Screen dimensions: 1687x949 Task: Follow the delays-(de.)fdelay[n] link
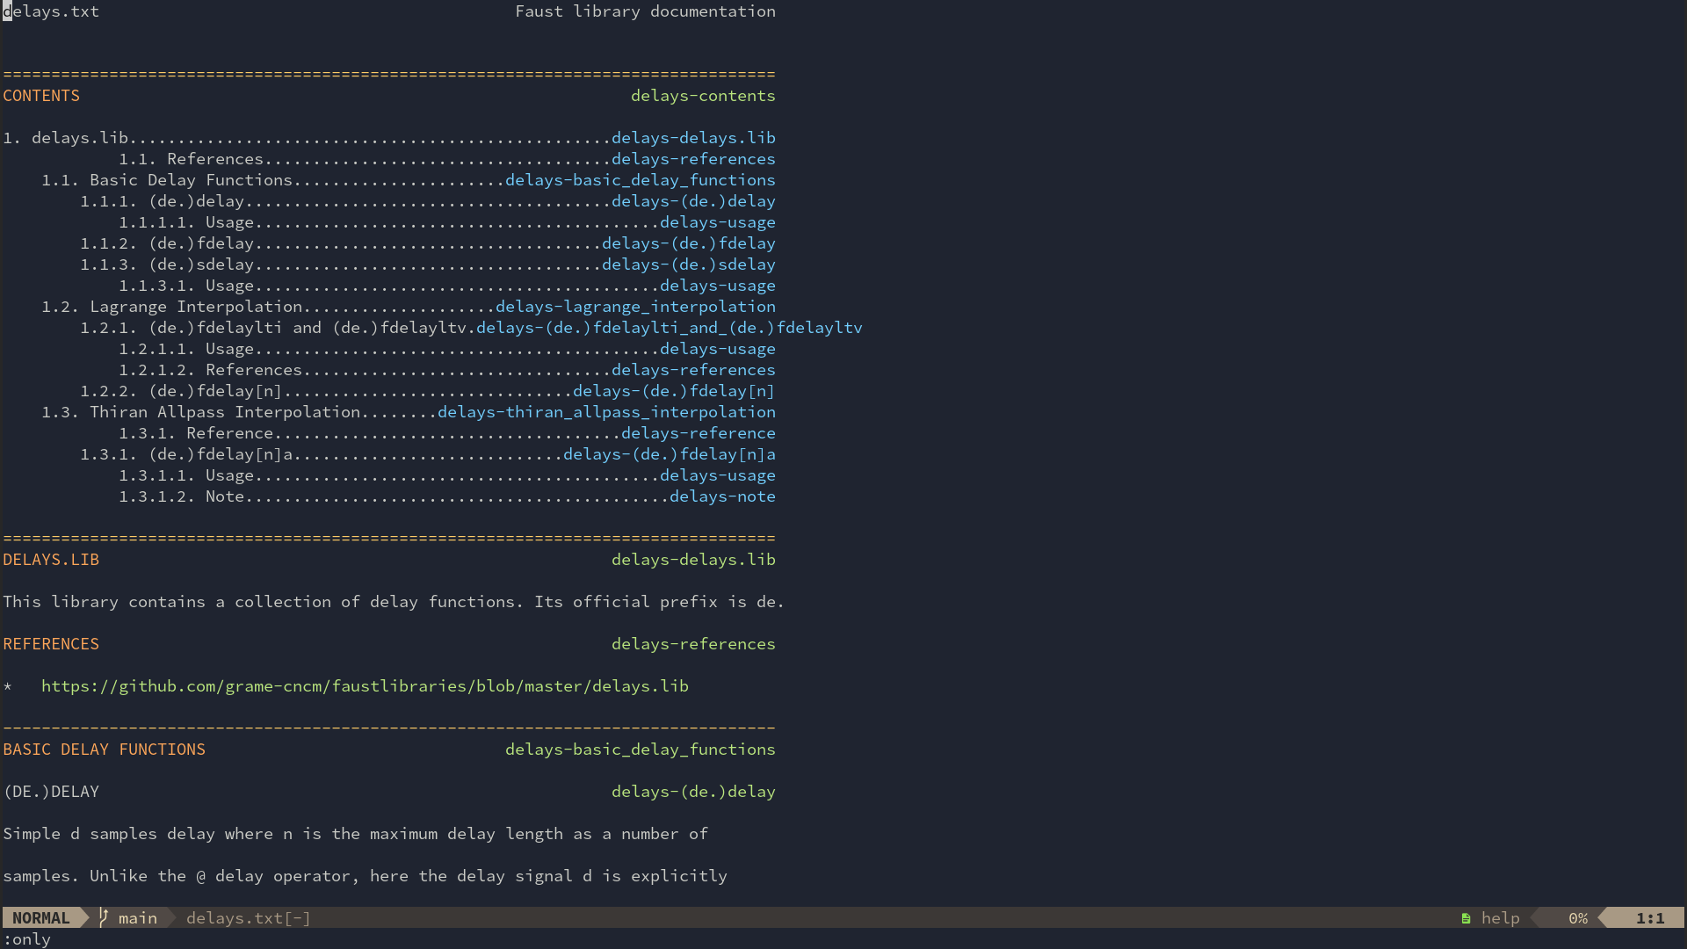(x=673, y=391)
